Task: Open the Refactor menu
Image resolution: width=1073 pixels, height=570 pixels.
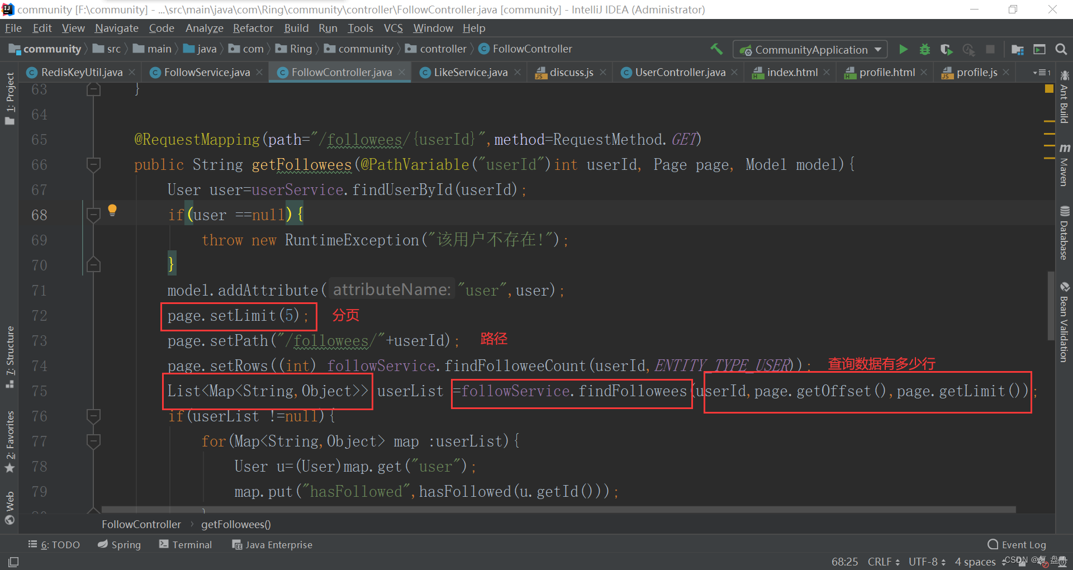Action: [253, 28]
